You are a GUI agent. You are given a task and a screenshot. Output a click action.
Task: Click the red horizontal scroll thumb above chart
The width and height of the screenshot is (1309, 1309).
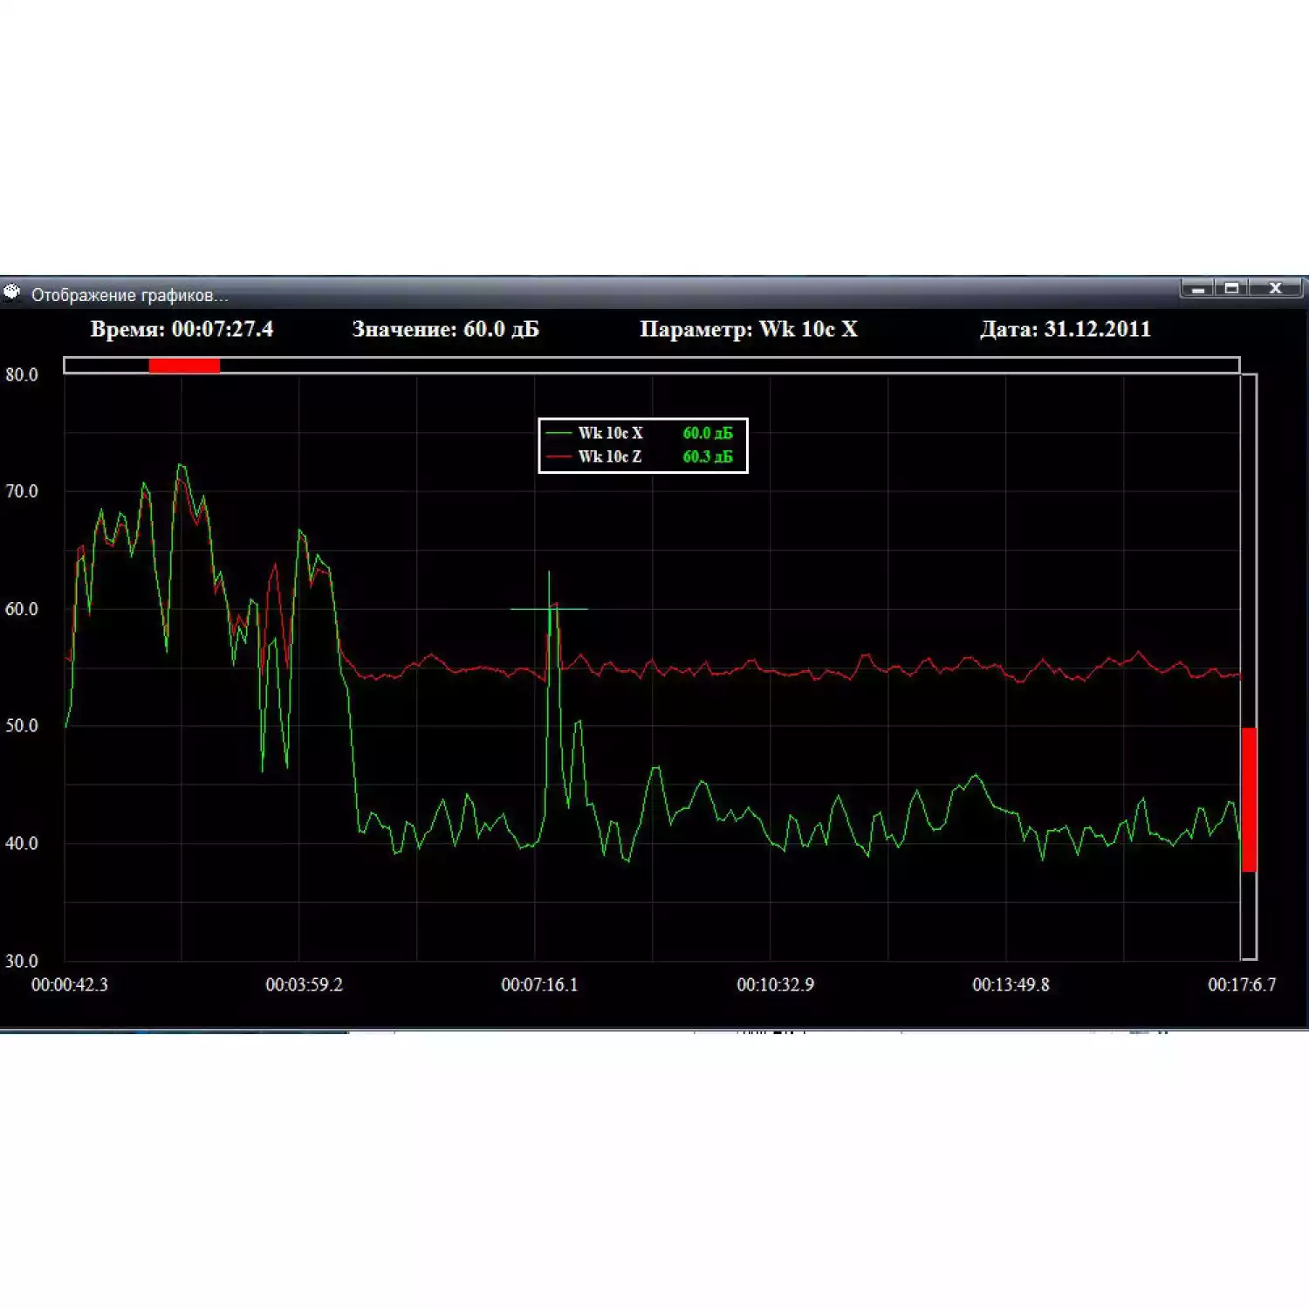(x=184, y=366)
